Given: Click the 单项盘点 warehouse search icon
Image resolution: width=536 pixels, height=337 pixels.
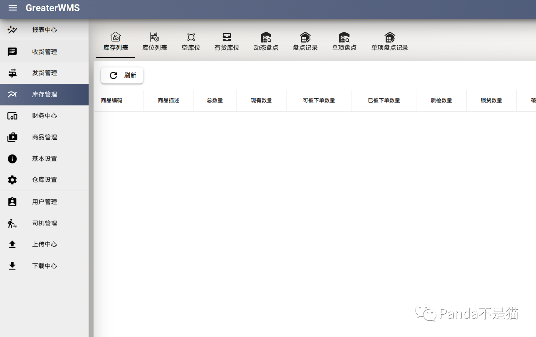Looking at the screenshot, I should [x=344, y=37].
